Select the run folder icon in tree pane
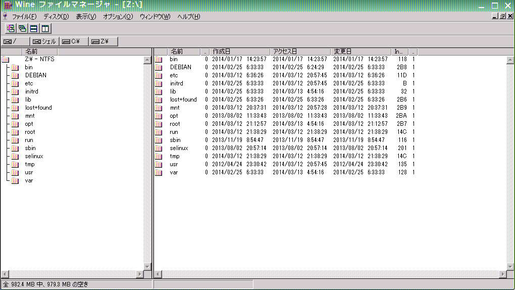The image size is (515, 290). [x=15, y=140]
